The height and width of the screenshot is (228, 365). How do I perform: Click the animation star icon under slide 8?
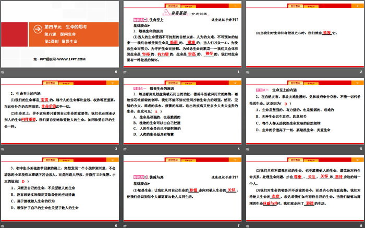[249, 225]
